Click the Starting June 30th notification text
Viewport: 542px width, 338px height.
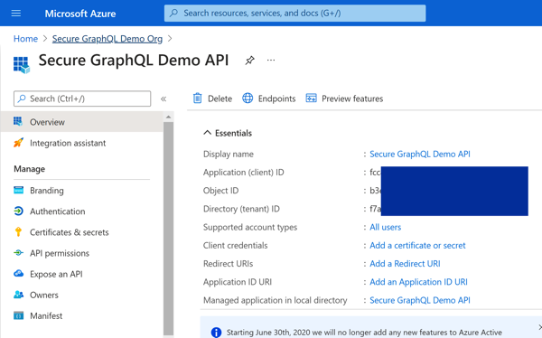(364, 333)
